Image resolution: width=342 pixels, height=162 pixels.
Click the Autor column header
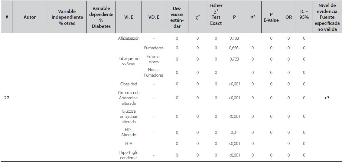(30, 17)
